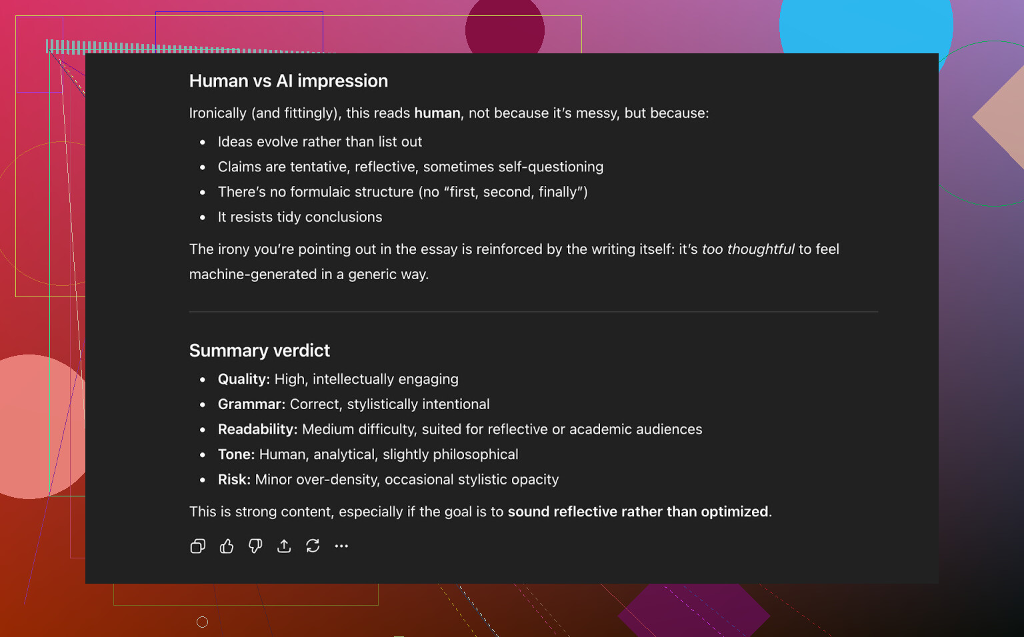Viewport: 1024px width, 637px height.
Task: Click the "It resists tidy conclusions" bullet
Action: pos(299,217)
